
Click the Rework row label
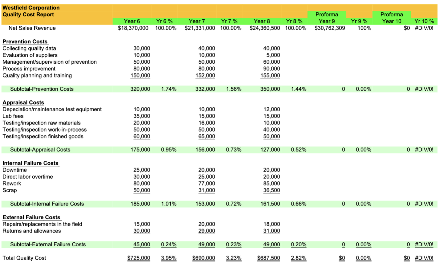(x=12, y=183)
